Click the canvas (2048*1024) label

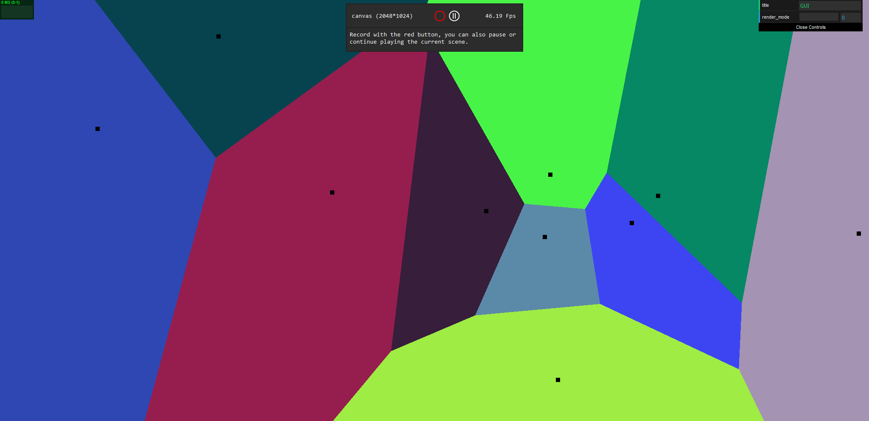click(382, 16)
